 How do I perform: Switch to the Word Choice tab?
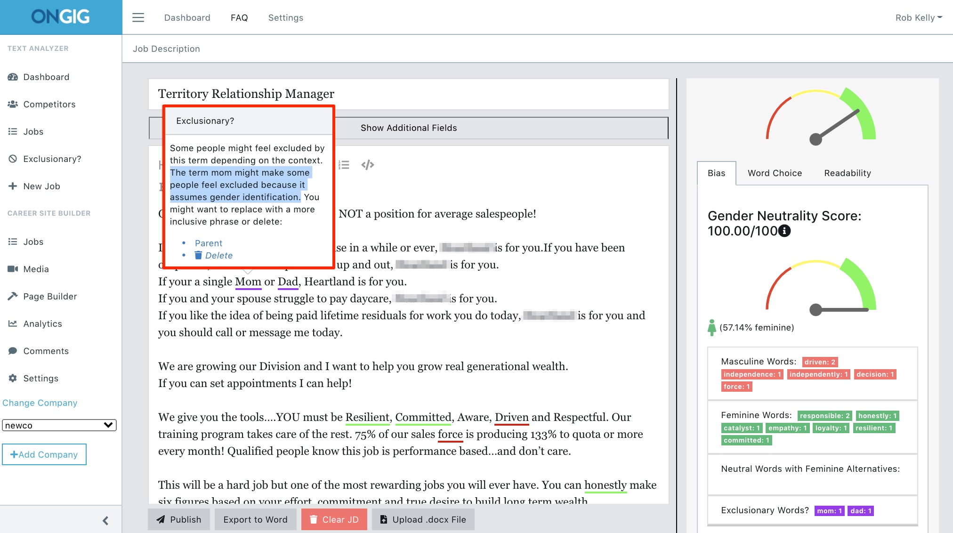[x=775, y=173]
